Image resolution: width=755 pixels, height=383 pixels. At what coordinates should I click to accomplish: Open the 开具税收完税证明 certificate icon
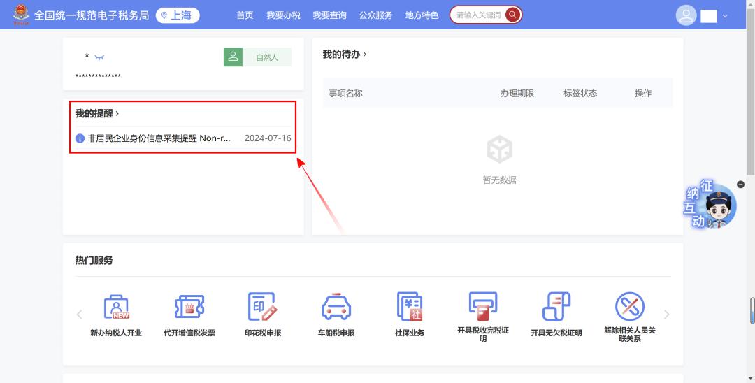click(482, 307)
